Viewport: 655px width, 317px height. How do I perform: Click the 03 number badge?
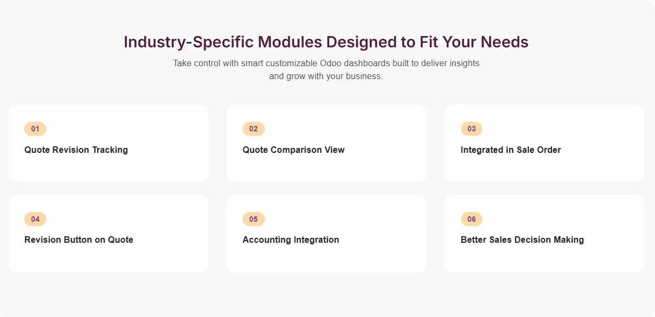471,129
